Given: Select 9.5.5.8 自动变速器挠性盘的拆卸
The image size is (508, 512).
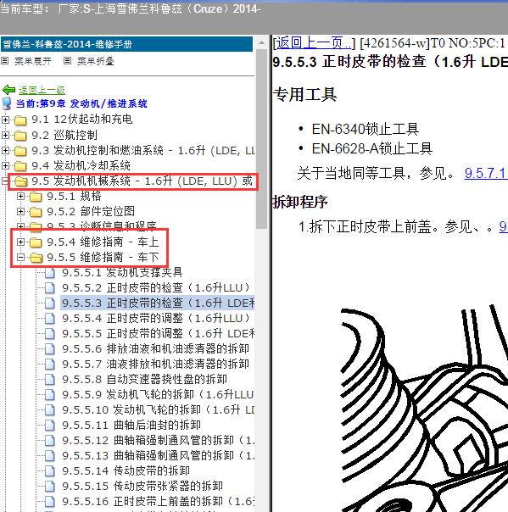Looking at the screenshot, I should pyautogui.click(x=144, y=380).
